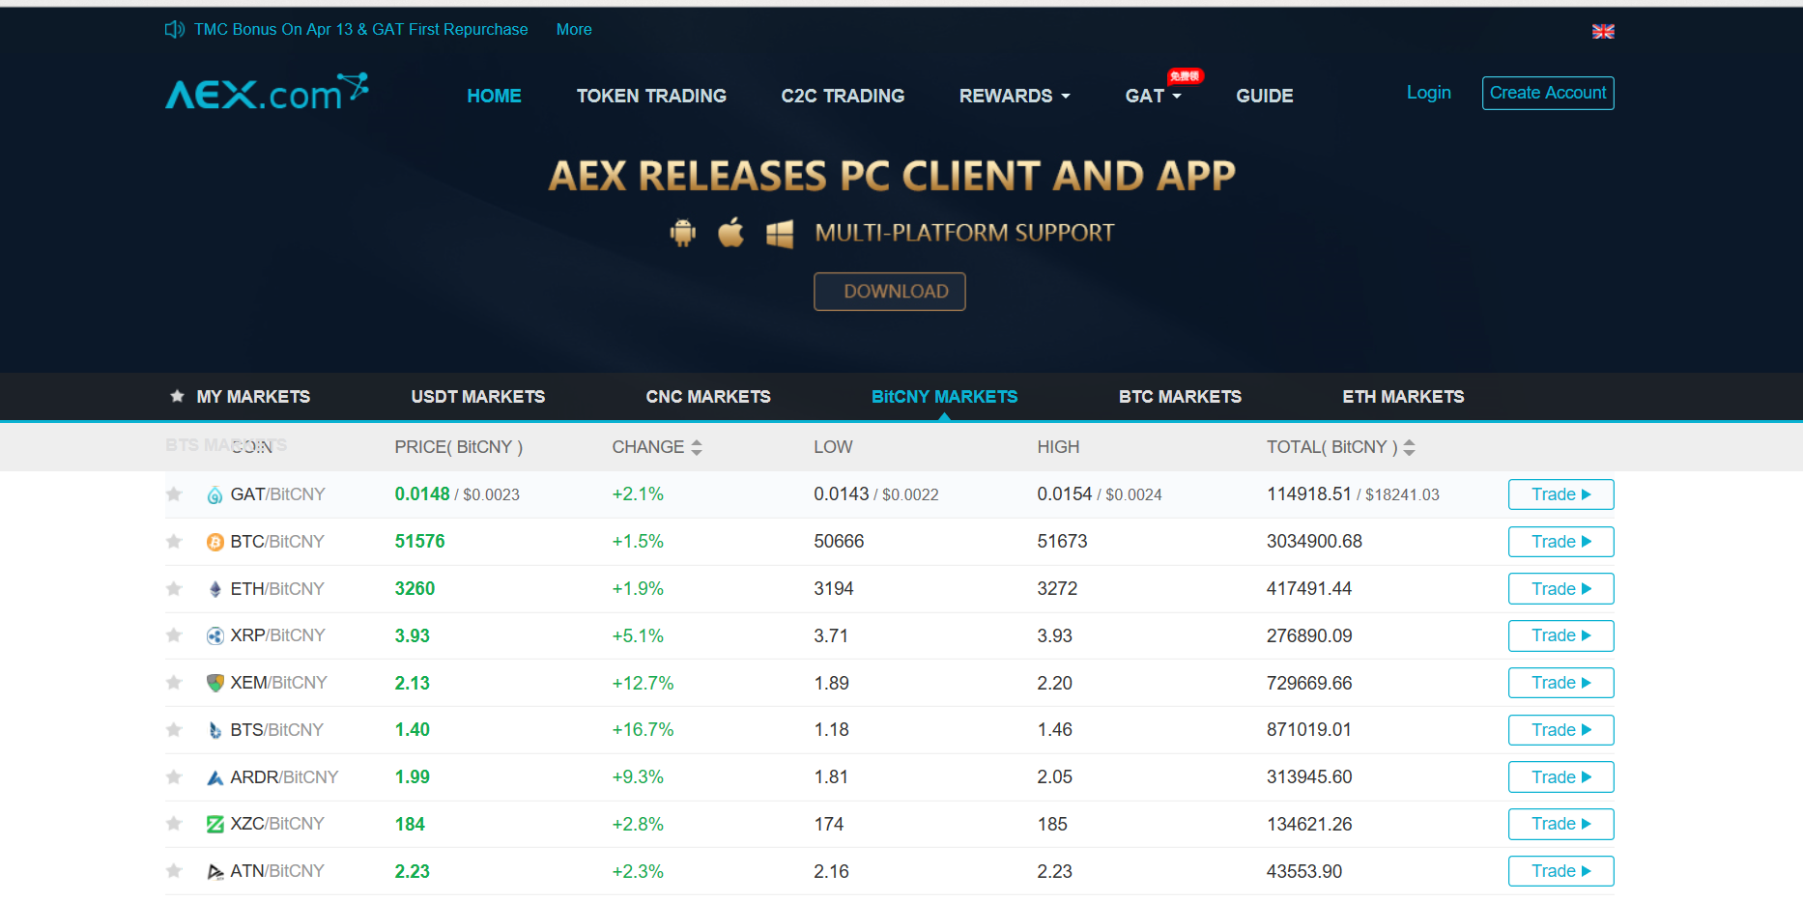This screenshot has width=1803, height=902.
Task: Trade the XEM/BitCNY pair
Action: pyautogui.click(x=1560, y=683)
